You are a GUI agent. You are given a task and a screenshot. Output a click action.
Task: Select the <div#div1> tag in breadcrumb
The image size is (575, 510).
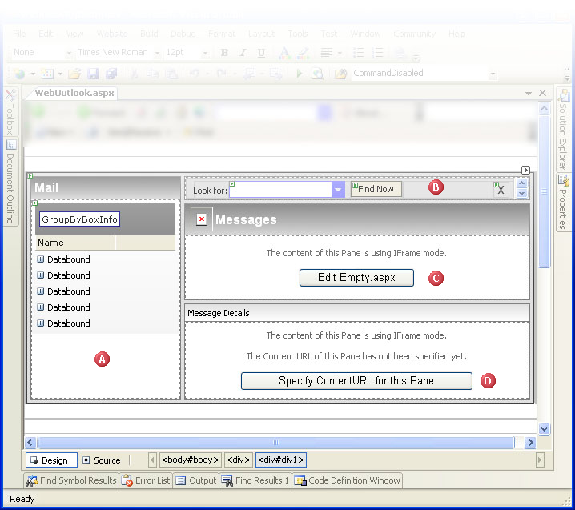click(x=280, y=460)
